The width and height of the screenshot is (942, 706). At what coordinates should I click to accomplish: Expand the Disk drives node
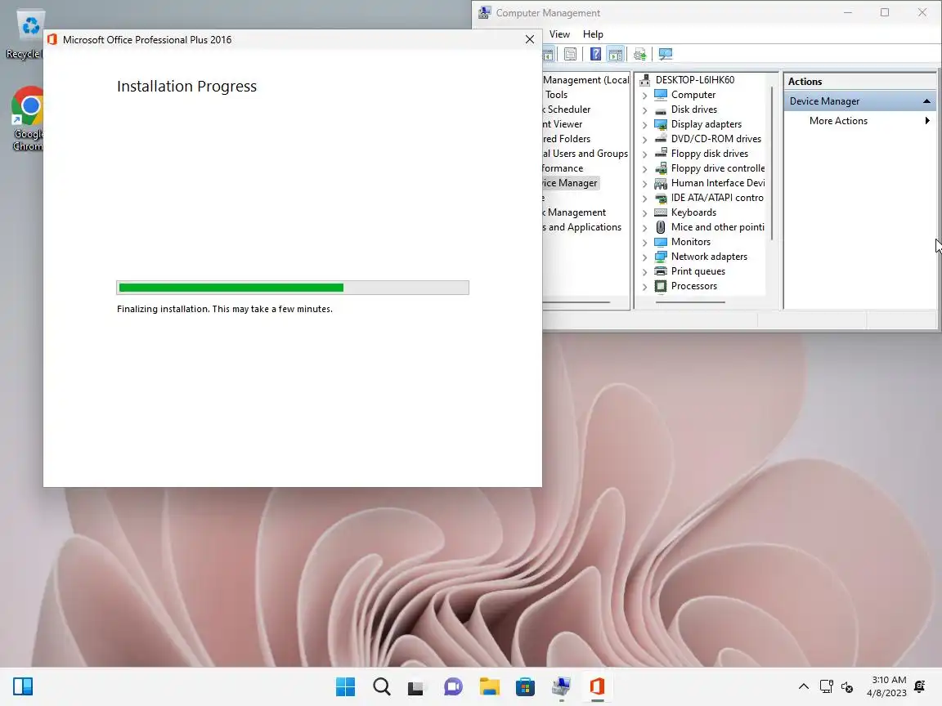(644, 109)
